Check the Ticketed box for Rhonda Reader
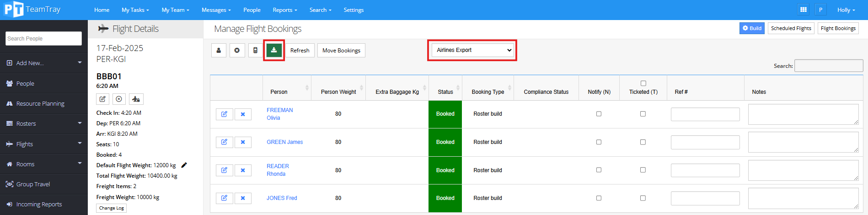Viewport: 868px width, 215px height. click(643, 170)
